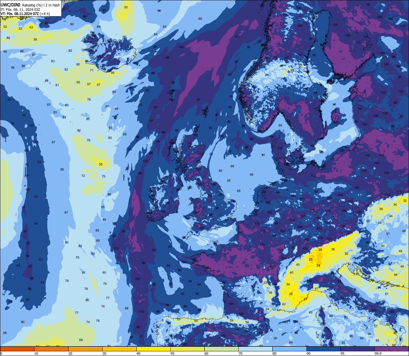Click the above-99.9% purple legend swatch
Image resolution: width=409 pixels, height=356 pixels.
391,349
